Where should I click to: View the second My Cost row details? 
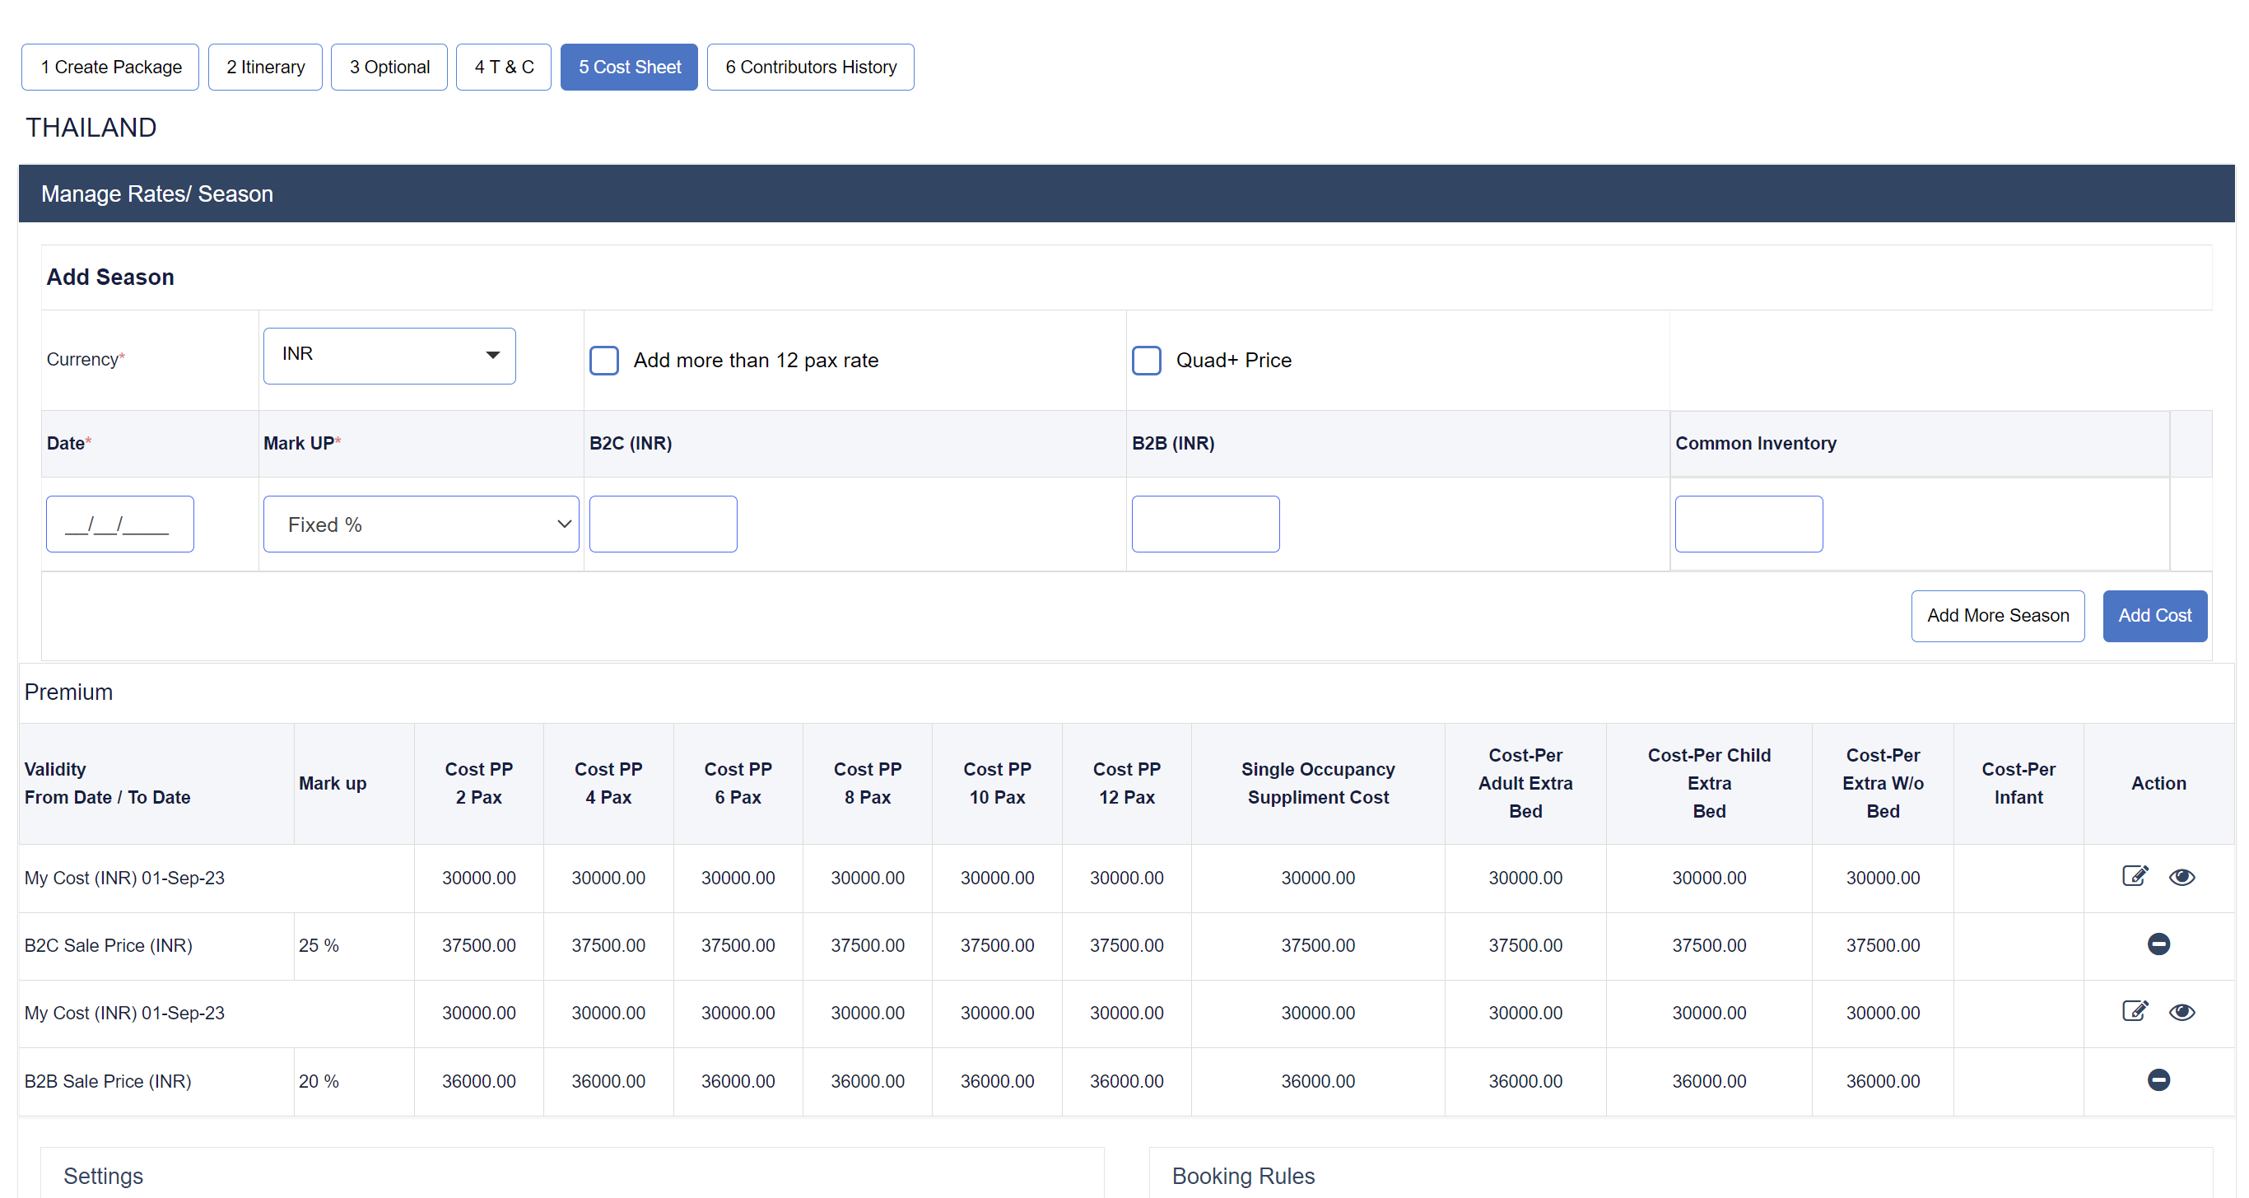2181,1012
